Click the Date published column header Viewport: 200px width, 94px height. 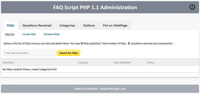(122, 62)
